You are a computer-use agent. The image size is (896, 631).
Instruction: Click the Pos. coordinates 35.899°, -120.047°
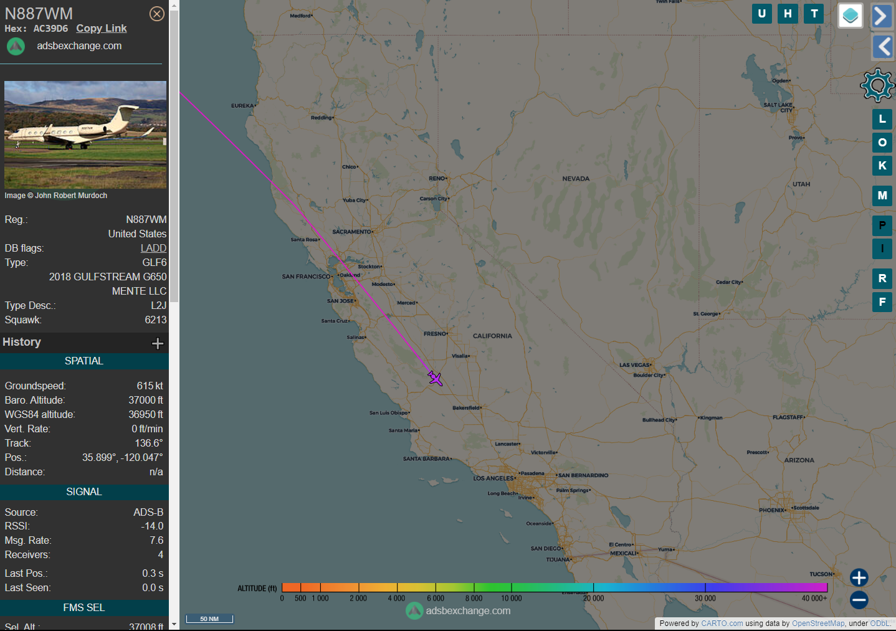(x=123, y=458)
